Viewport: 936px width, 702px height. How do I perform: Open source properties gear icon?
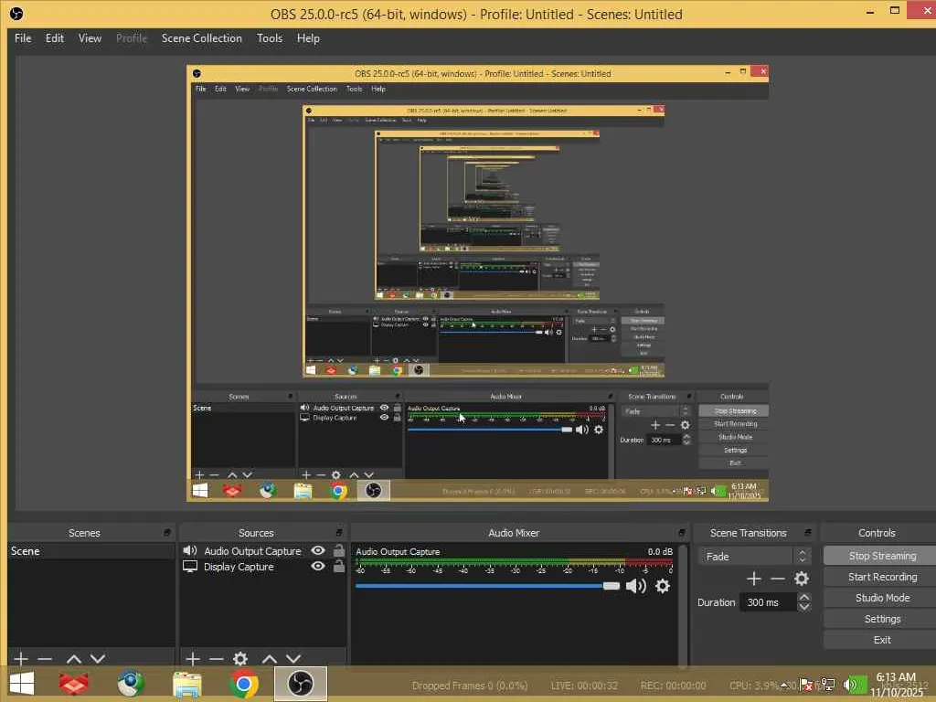[x=240, y=659]
